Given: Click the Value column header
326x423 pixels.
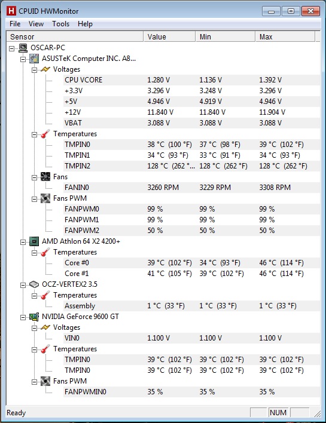Looking at the screenshot, I should (169, 36).
